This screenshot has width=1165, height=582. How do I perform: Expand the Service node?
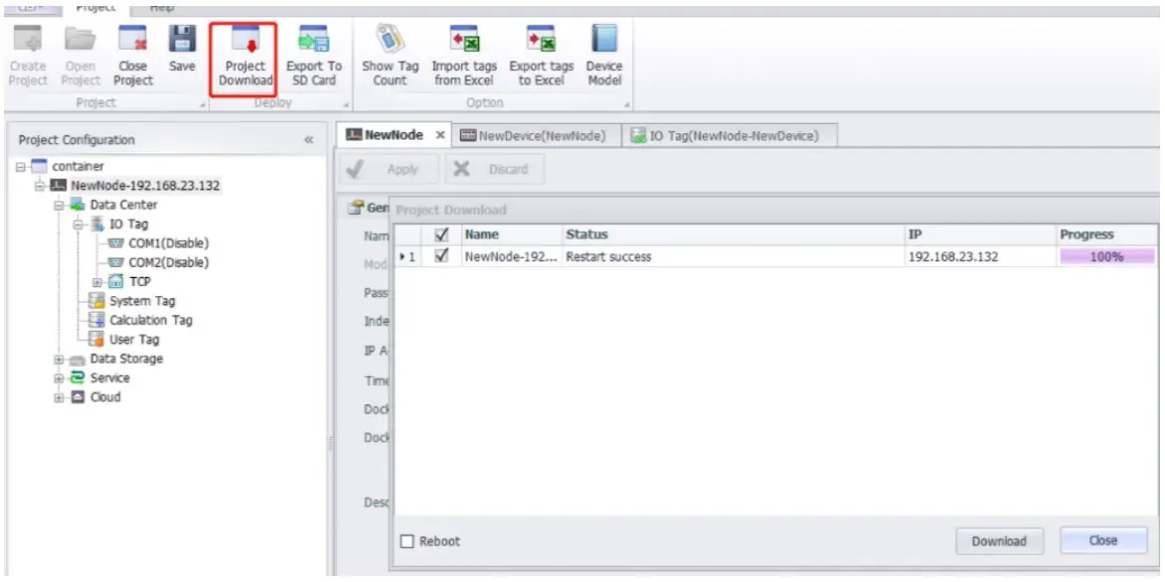point(59,378)
